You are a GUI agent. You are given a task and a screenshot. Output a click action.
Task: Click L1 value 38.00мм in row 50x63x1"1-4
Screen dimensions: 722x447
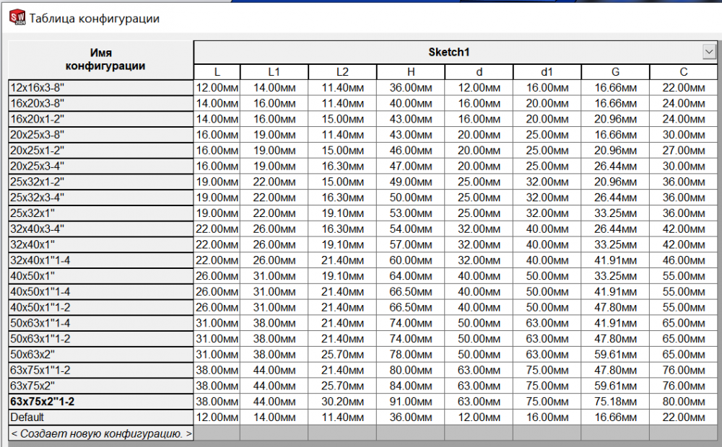coord(274,323)
